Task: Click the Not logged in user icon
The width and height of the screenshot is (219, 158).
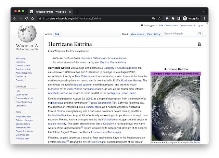Action: coord(142,25)
